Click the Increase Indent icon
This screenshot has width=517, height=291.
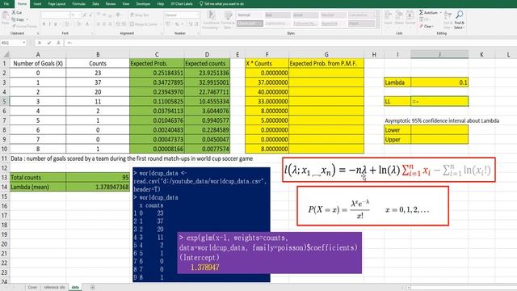pos(124,24)
